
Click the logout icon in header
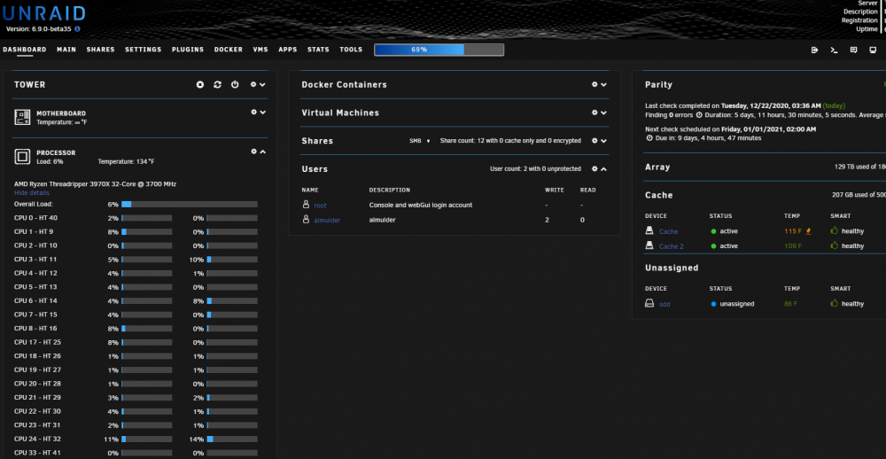click(814, 50)
